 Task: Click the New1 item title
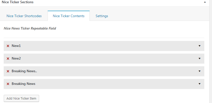coord(16,46)
